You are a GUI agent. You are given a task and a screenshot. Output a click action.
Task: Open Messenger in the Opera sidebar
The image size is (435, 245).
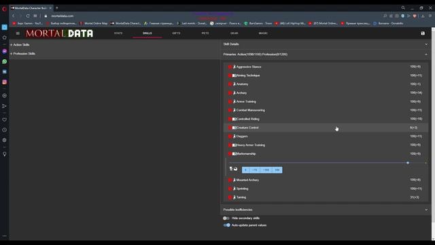click(5, 52)
